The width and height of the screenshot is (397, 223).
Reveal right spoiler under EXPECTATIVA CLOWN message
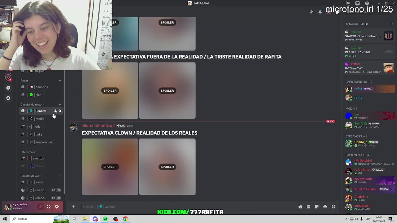click(167, 167)
